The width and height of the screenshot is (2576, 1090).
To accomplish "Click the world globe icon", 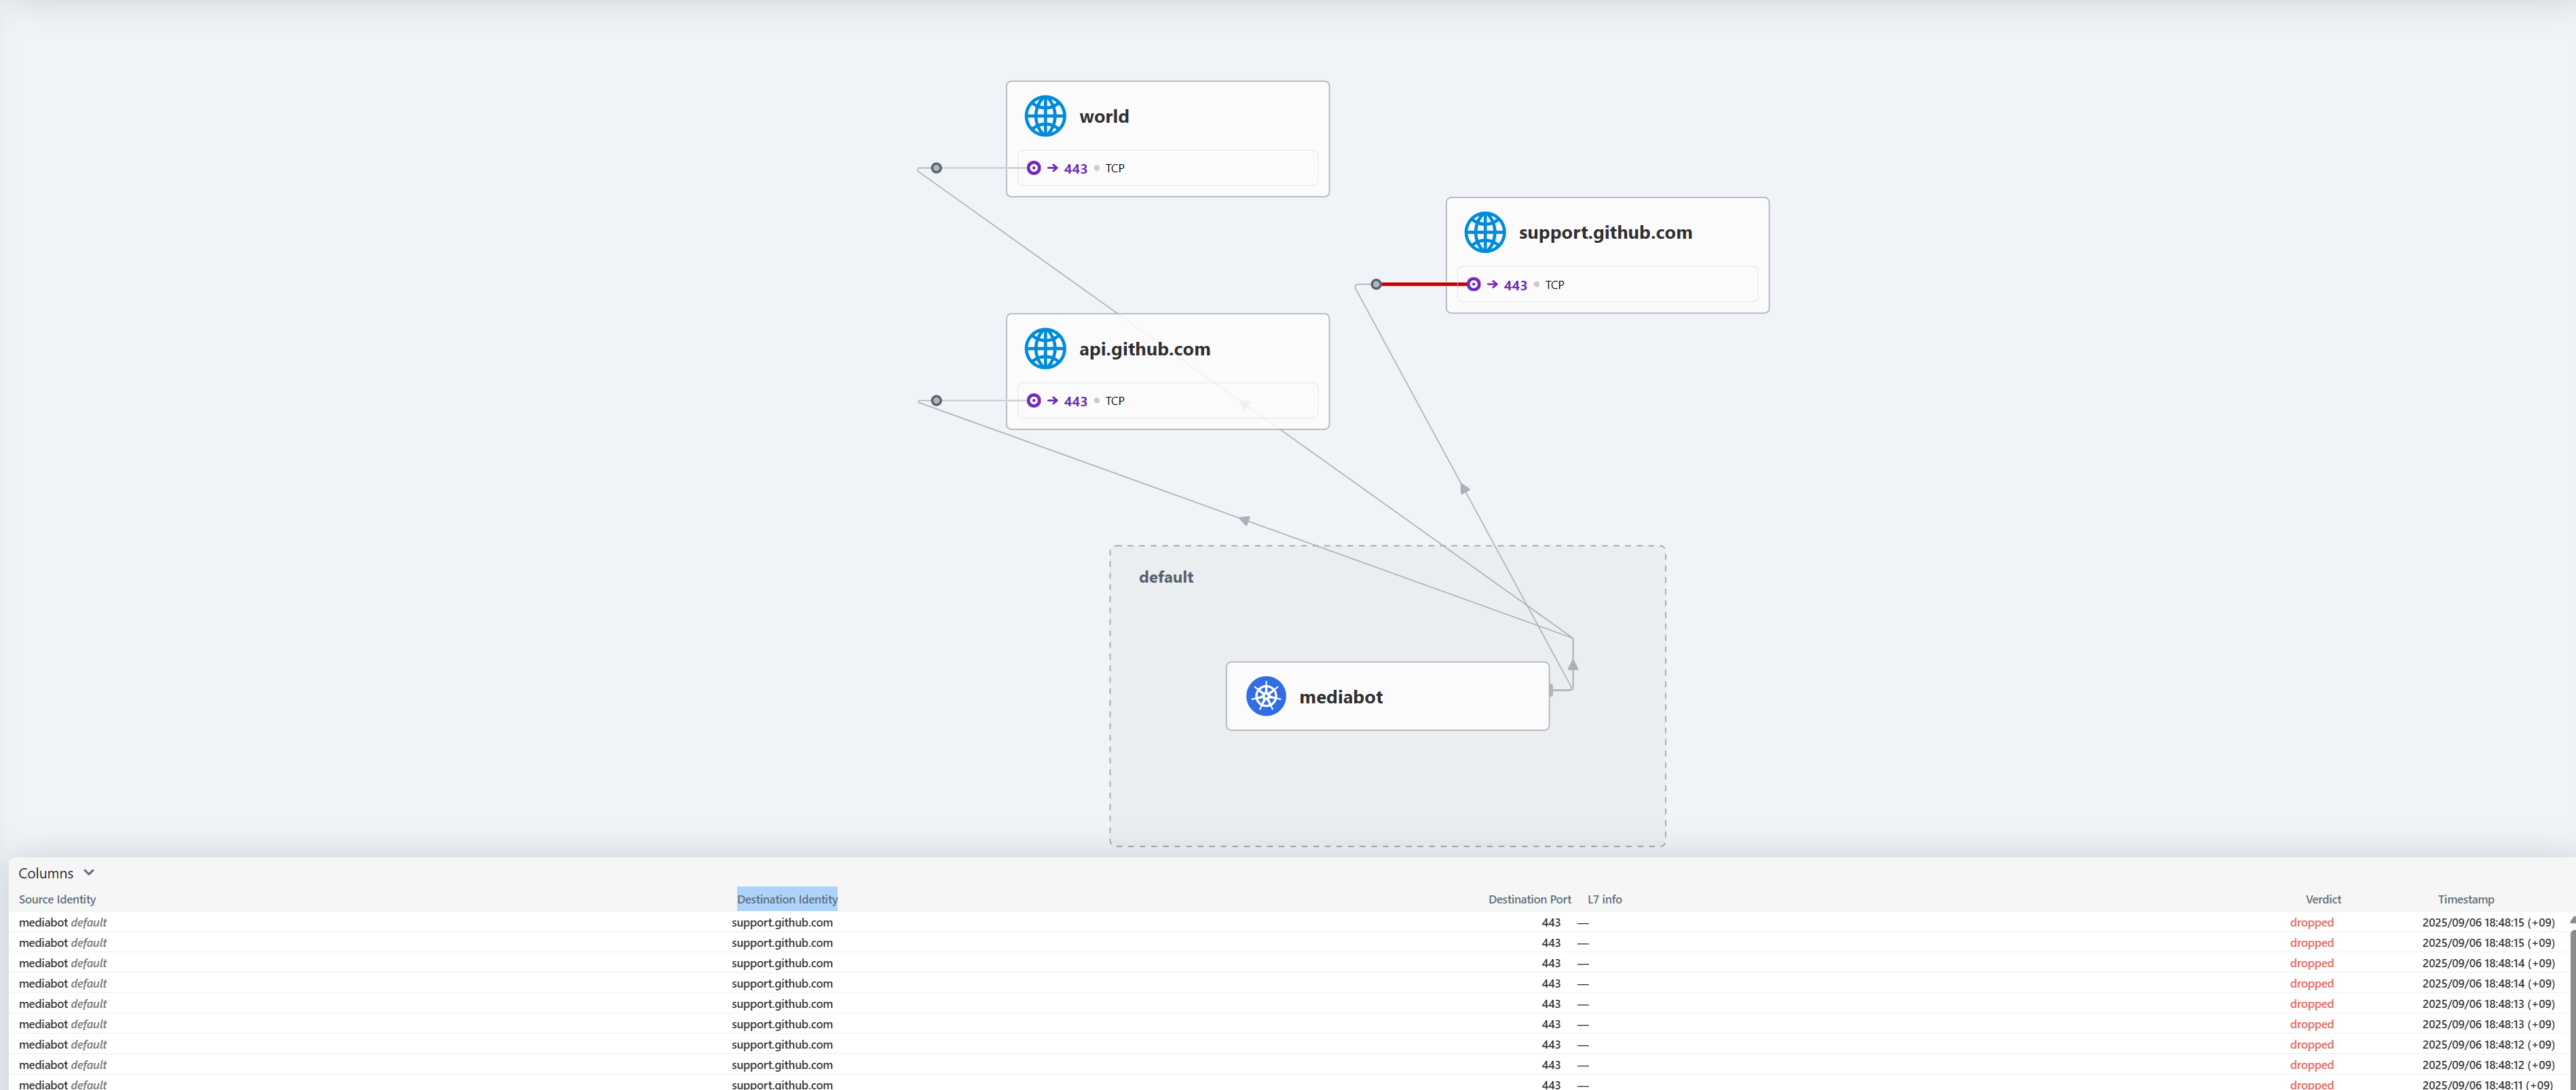I will (1044, 116).
